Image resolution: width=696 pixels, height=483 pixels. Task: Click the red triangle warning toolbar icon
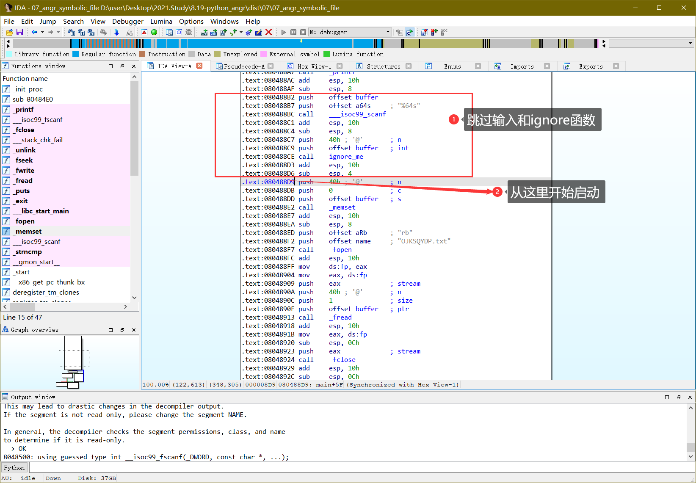pyautogui.click(x=144, y=32)
